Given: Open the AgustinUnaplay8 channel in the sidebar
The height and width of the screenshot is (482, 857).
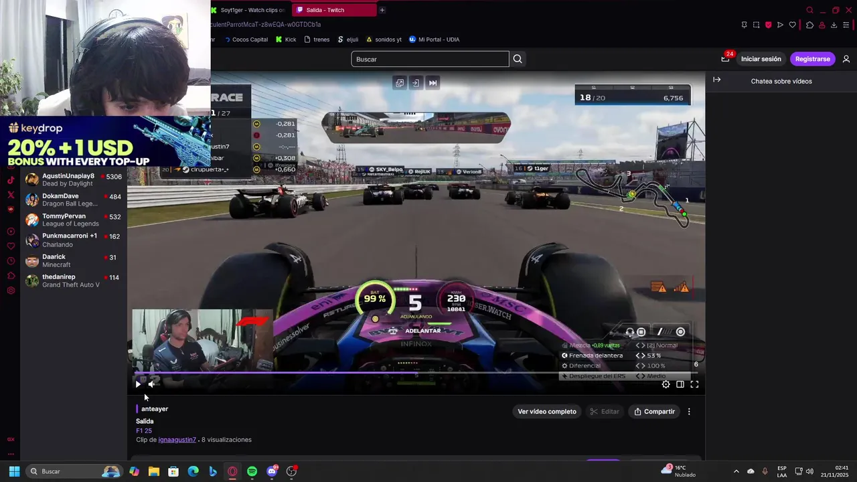Looking at the screenshot, I should (74, 179).
